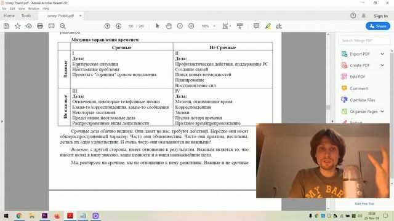The width and height of the screenshot is (394, 221).
Task: Collapse the right tools pane arrow
Action: pyautogui.click(x=332, y=122)
